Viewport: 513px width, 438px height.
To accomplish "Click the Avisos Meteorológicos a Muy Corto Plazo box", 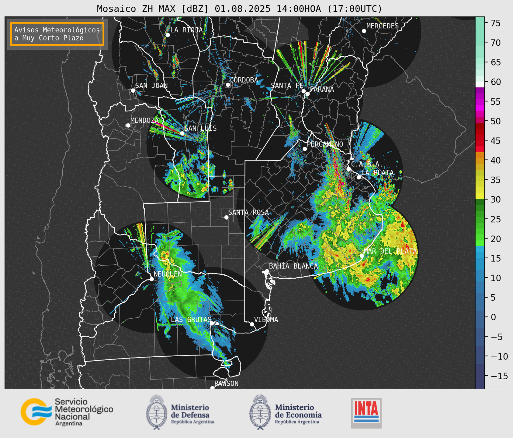I will [x=57, y=34].
